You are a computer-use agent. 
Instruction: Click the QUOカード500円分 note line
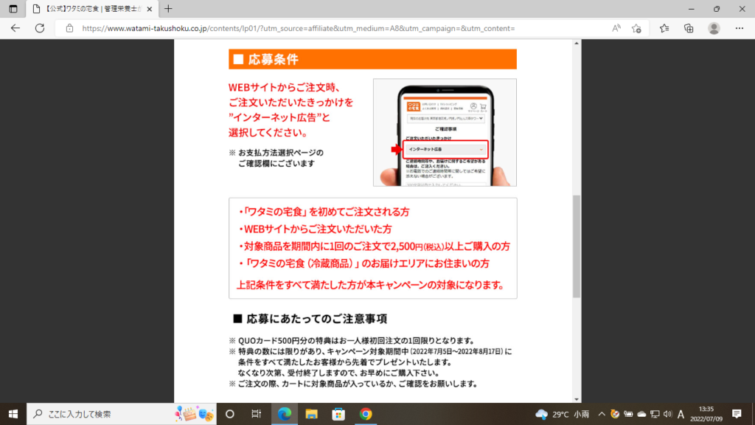(353, 341)
